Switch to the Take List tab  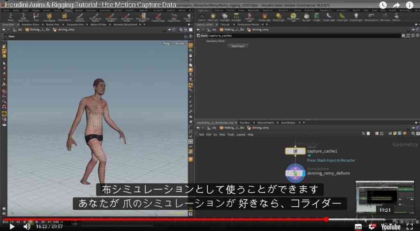(225, 24)
